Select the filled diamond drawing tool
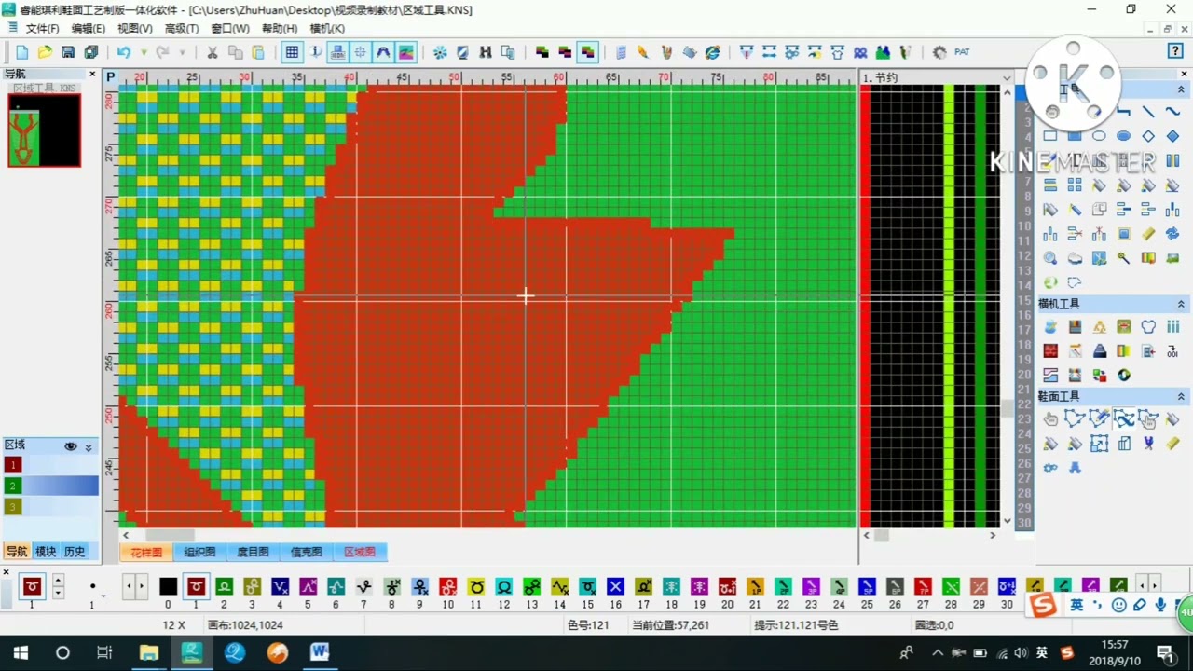This screenshot has width=1193, height=671. coord(1172,136)
